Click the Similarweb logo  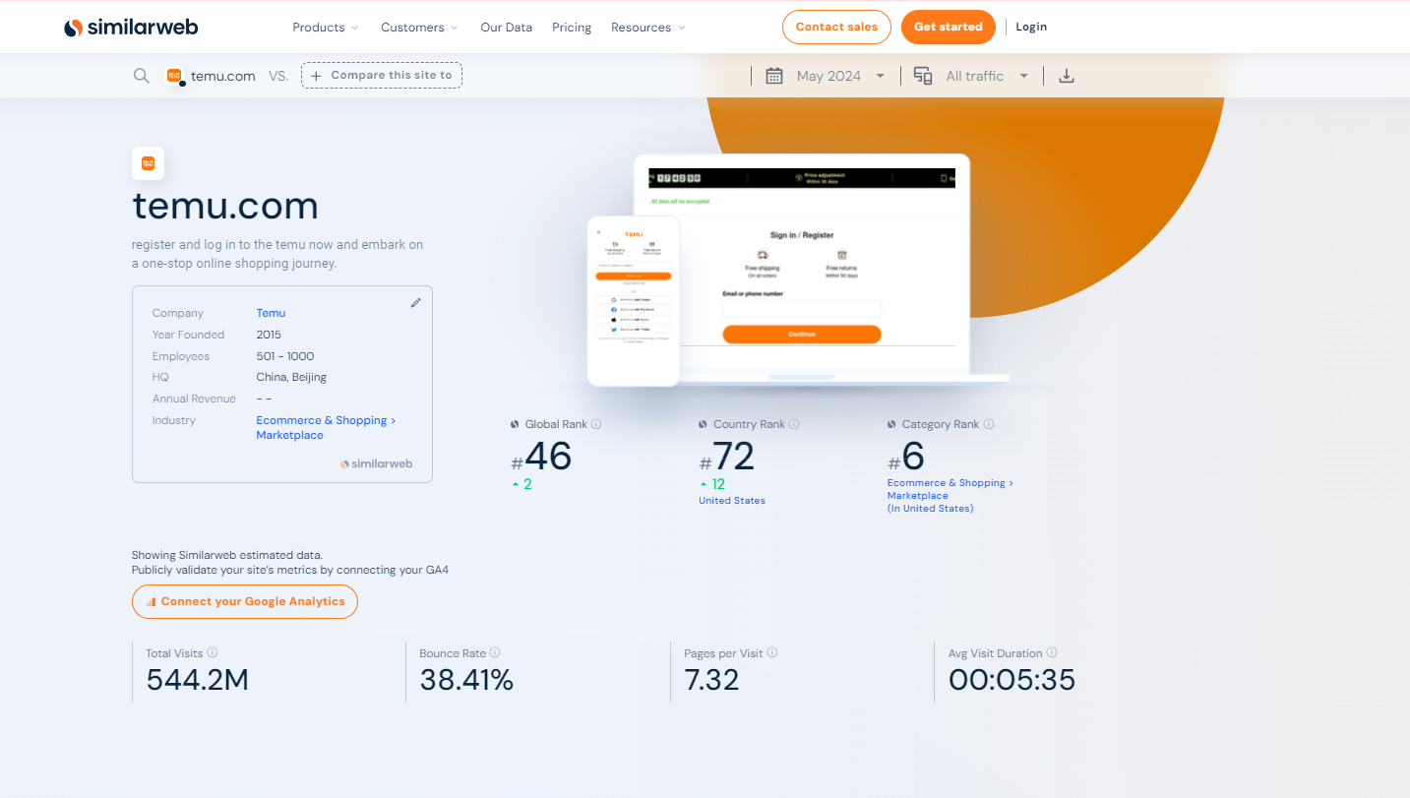pyautogui.click(x=131, y=28)
